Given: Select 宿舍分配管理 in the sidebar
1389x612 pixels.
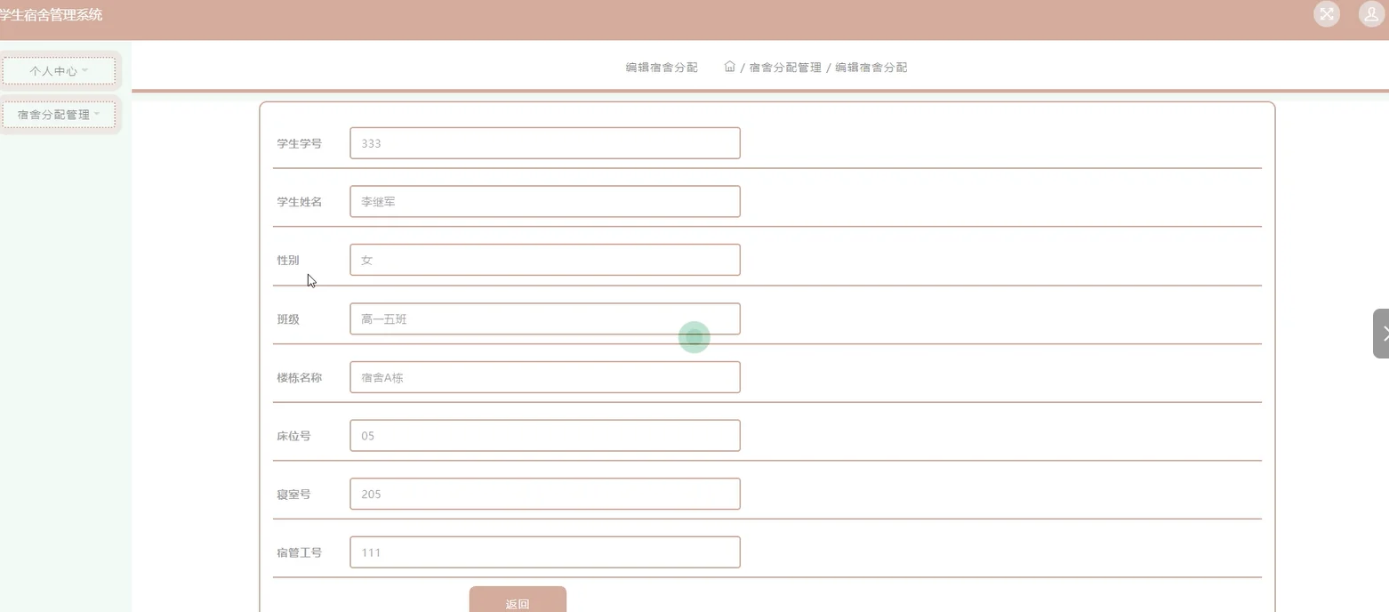Looking at the screenshot, I should (x=53, y=114).
